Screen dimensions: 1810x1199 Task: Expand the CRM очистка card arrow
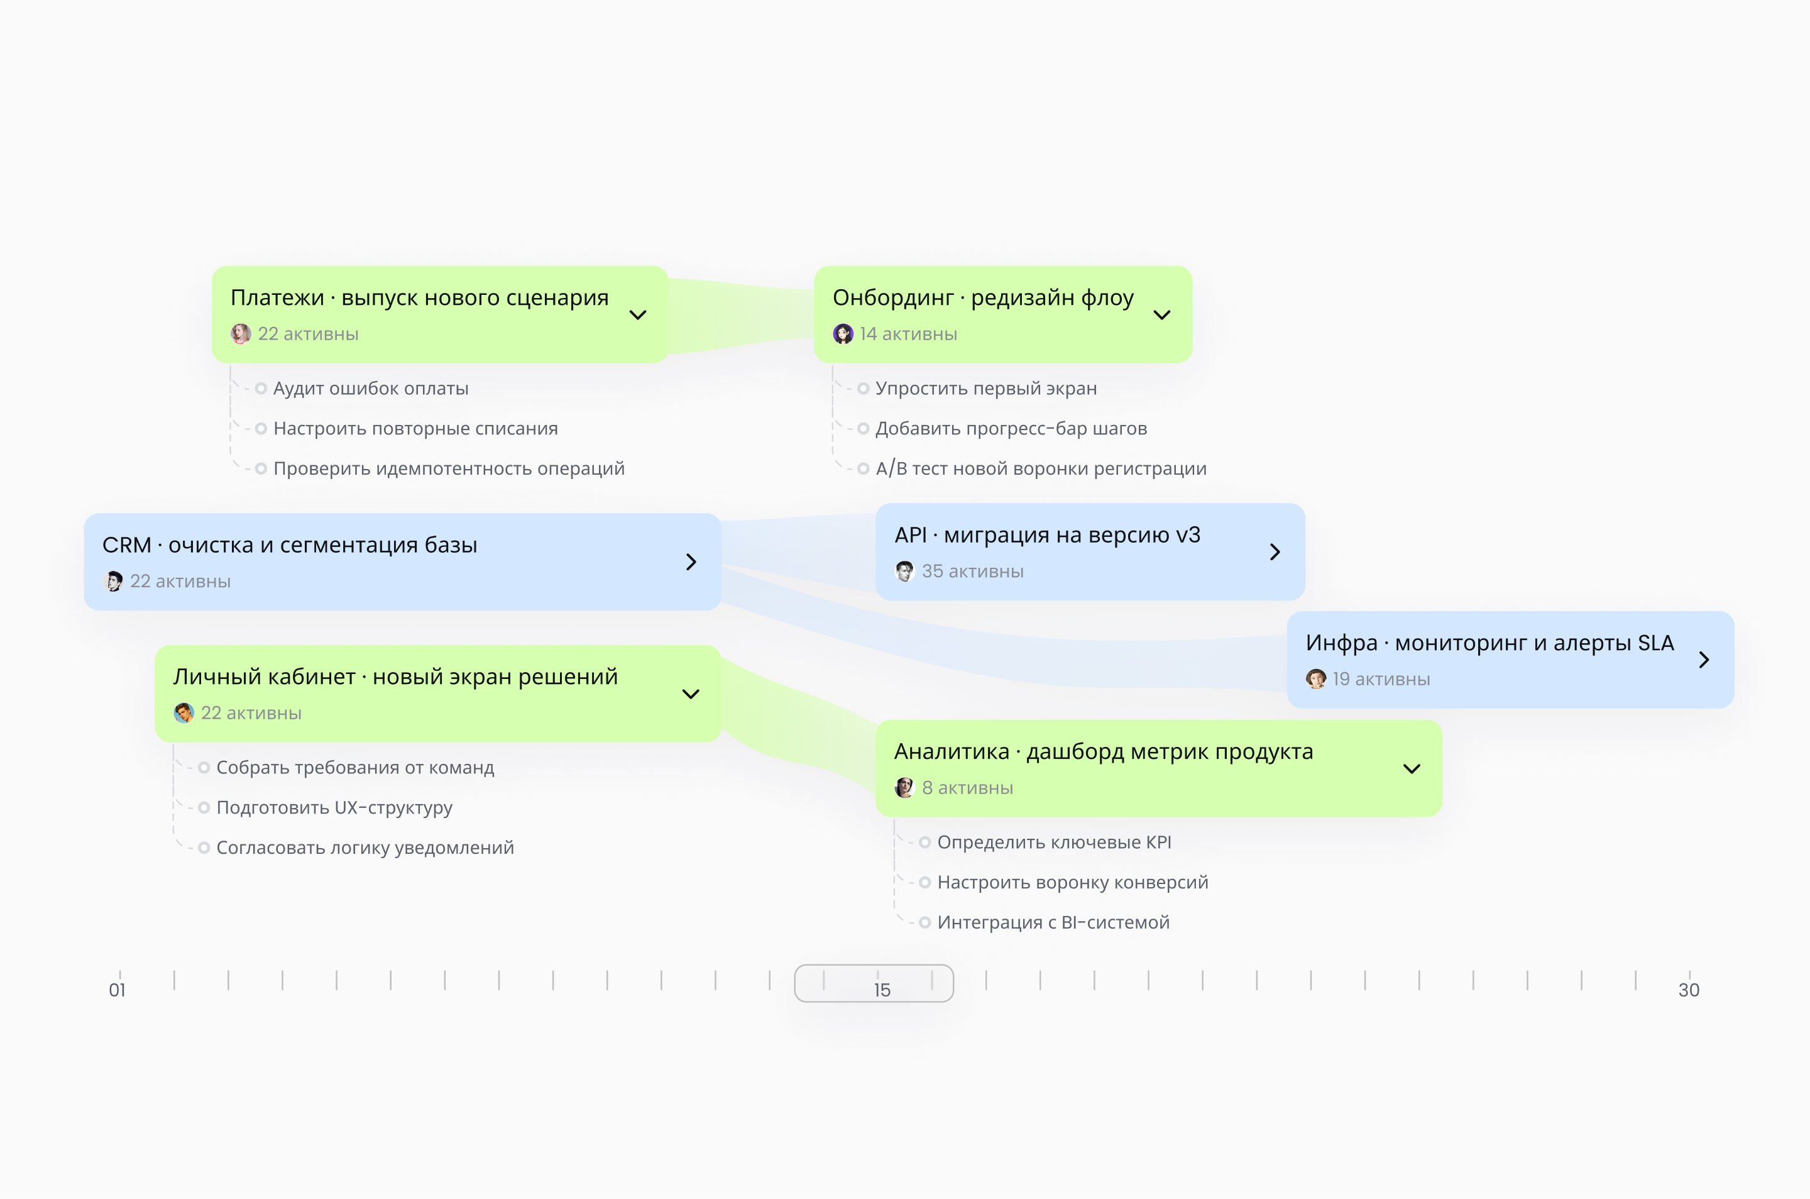(x=691, y=562)
